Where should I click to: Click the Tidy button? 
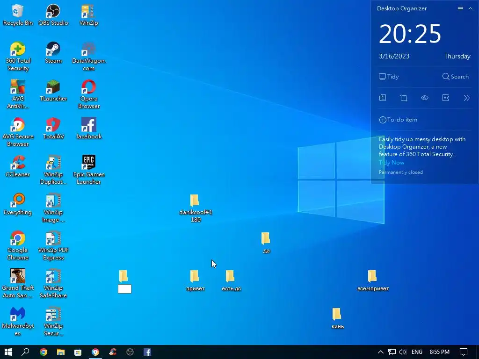pyautogui.click(x=389, y=77)
